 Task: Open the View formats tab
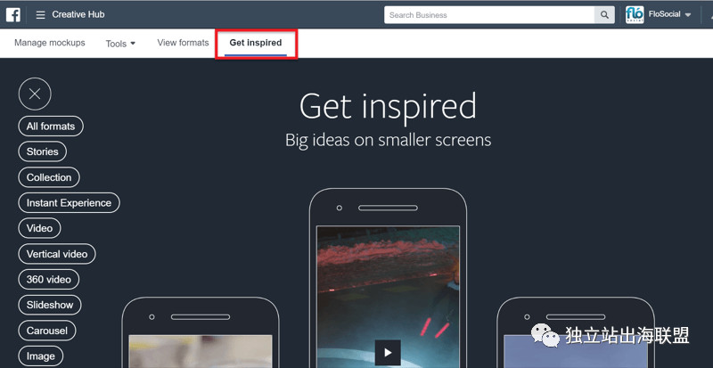183,43
